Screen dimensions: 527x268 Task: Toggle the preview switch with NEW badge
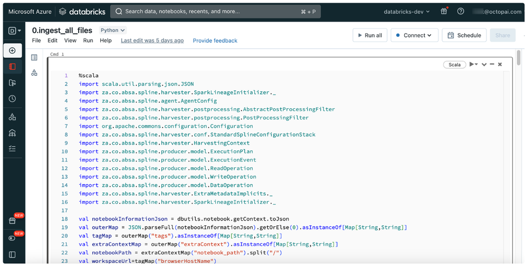click(12, 238)
